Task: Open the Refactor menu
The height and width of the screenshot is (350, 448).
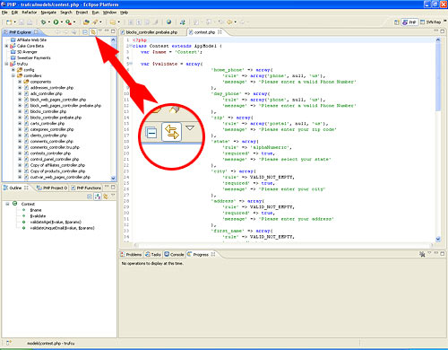Action: [x=30, y=13]
